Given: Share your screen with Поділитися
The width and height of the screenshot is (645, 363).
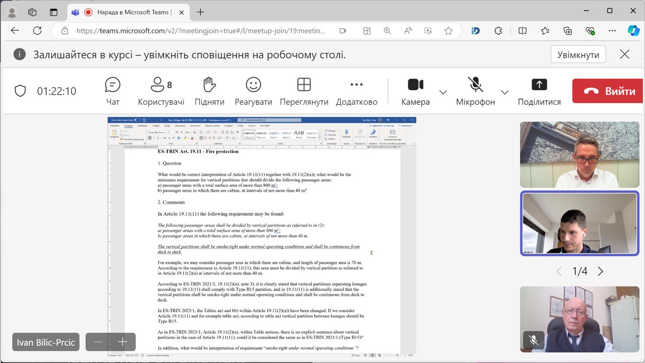Looking at the screenshot, I should (x=539, y=91).
